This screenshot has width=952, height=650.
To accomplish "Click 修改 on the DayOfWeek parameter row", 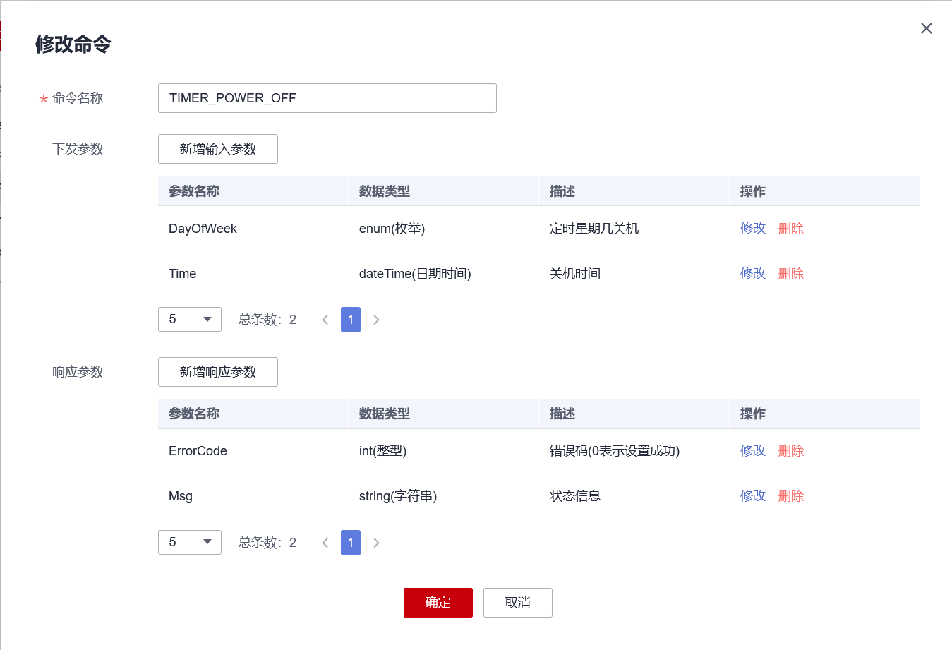I will tap(752, 228).
